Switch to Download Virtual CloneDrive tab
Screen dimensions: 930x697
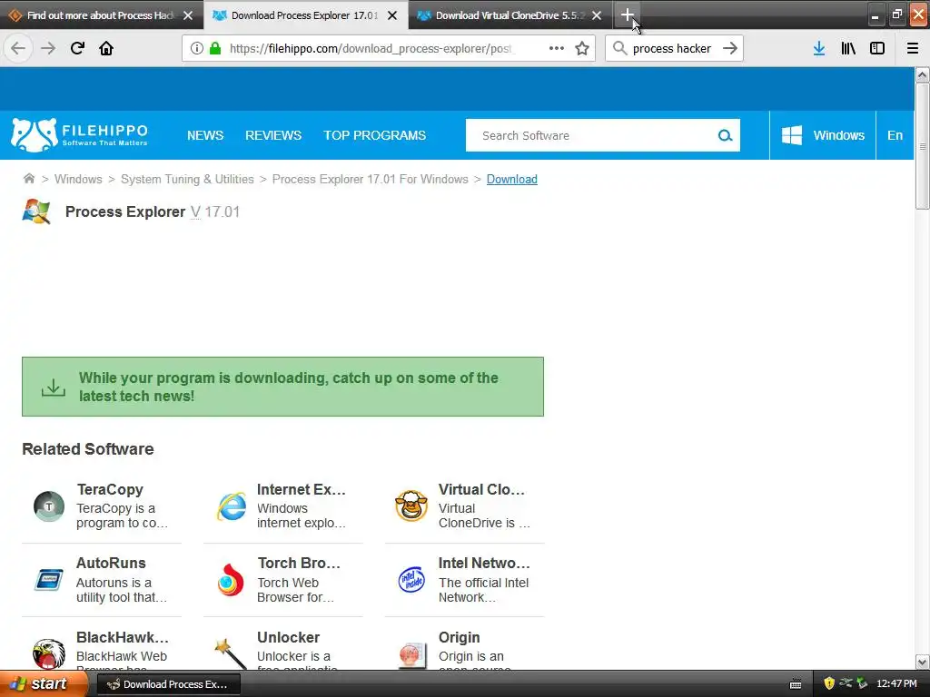[501, 15]
